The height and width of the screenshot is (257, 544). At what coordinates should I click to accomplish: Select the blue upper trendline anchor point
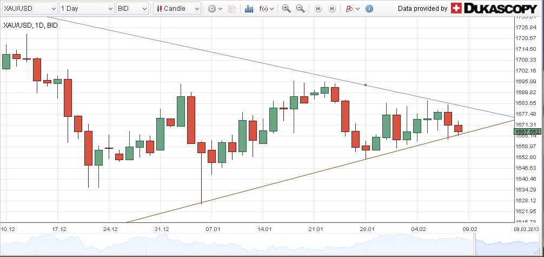coord(366,85)
